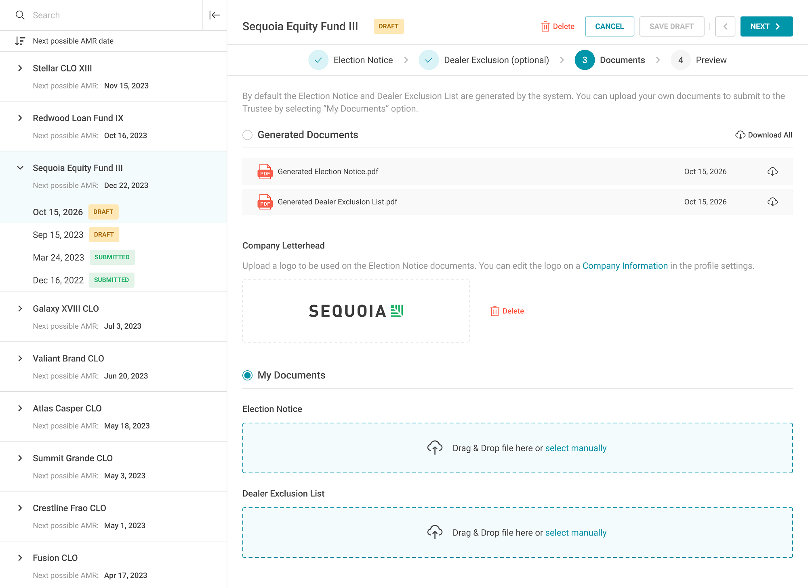The image size is (808, 588).
Task: Click Sequoia Equity Fund III page title
Action: (300, 27)
